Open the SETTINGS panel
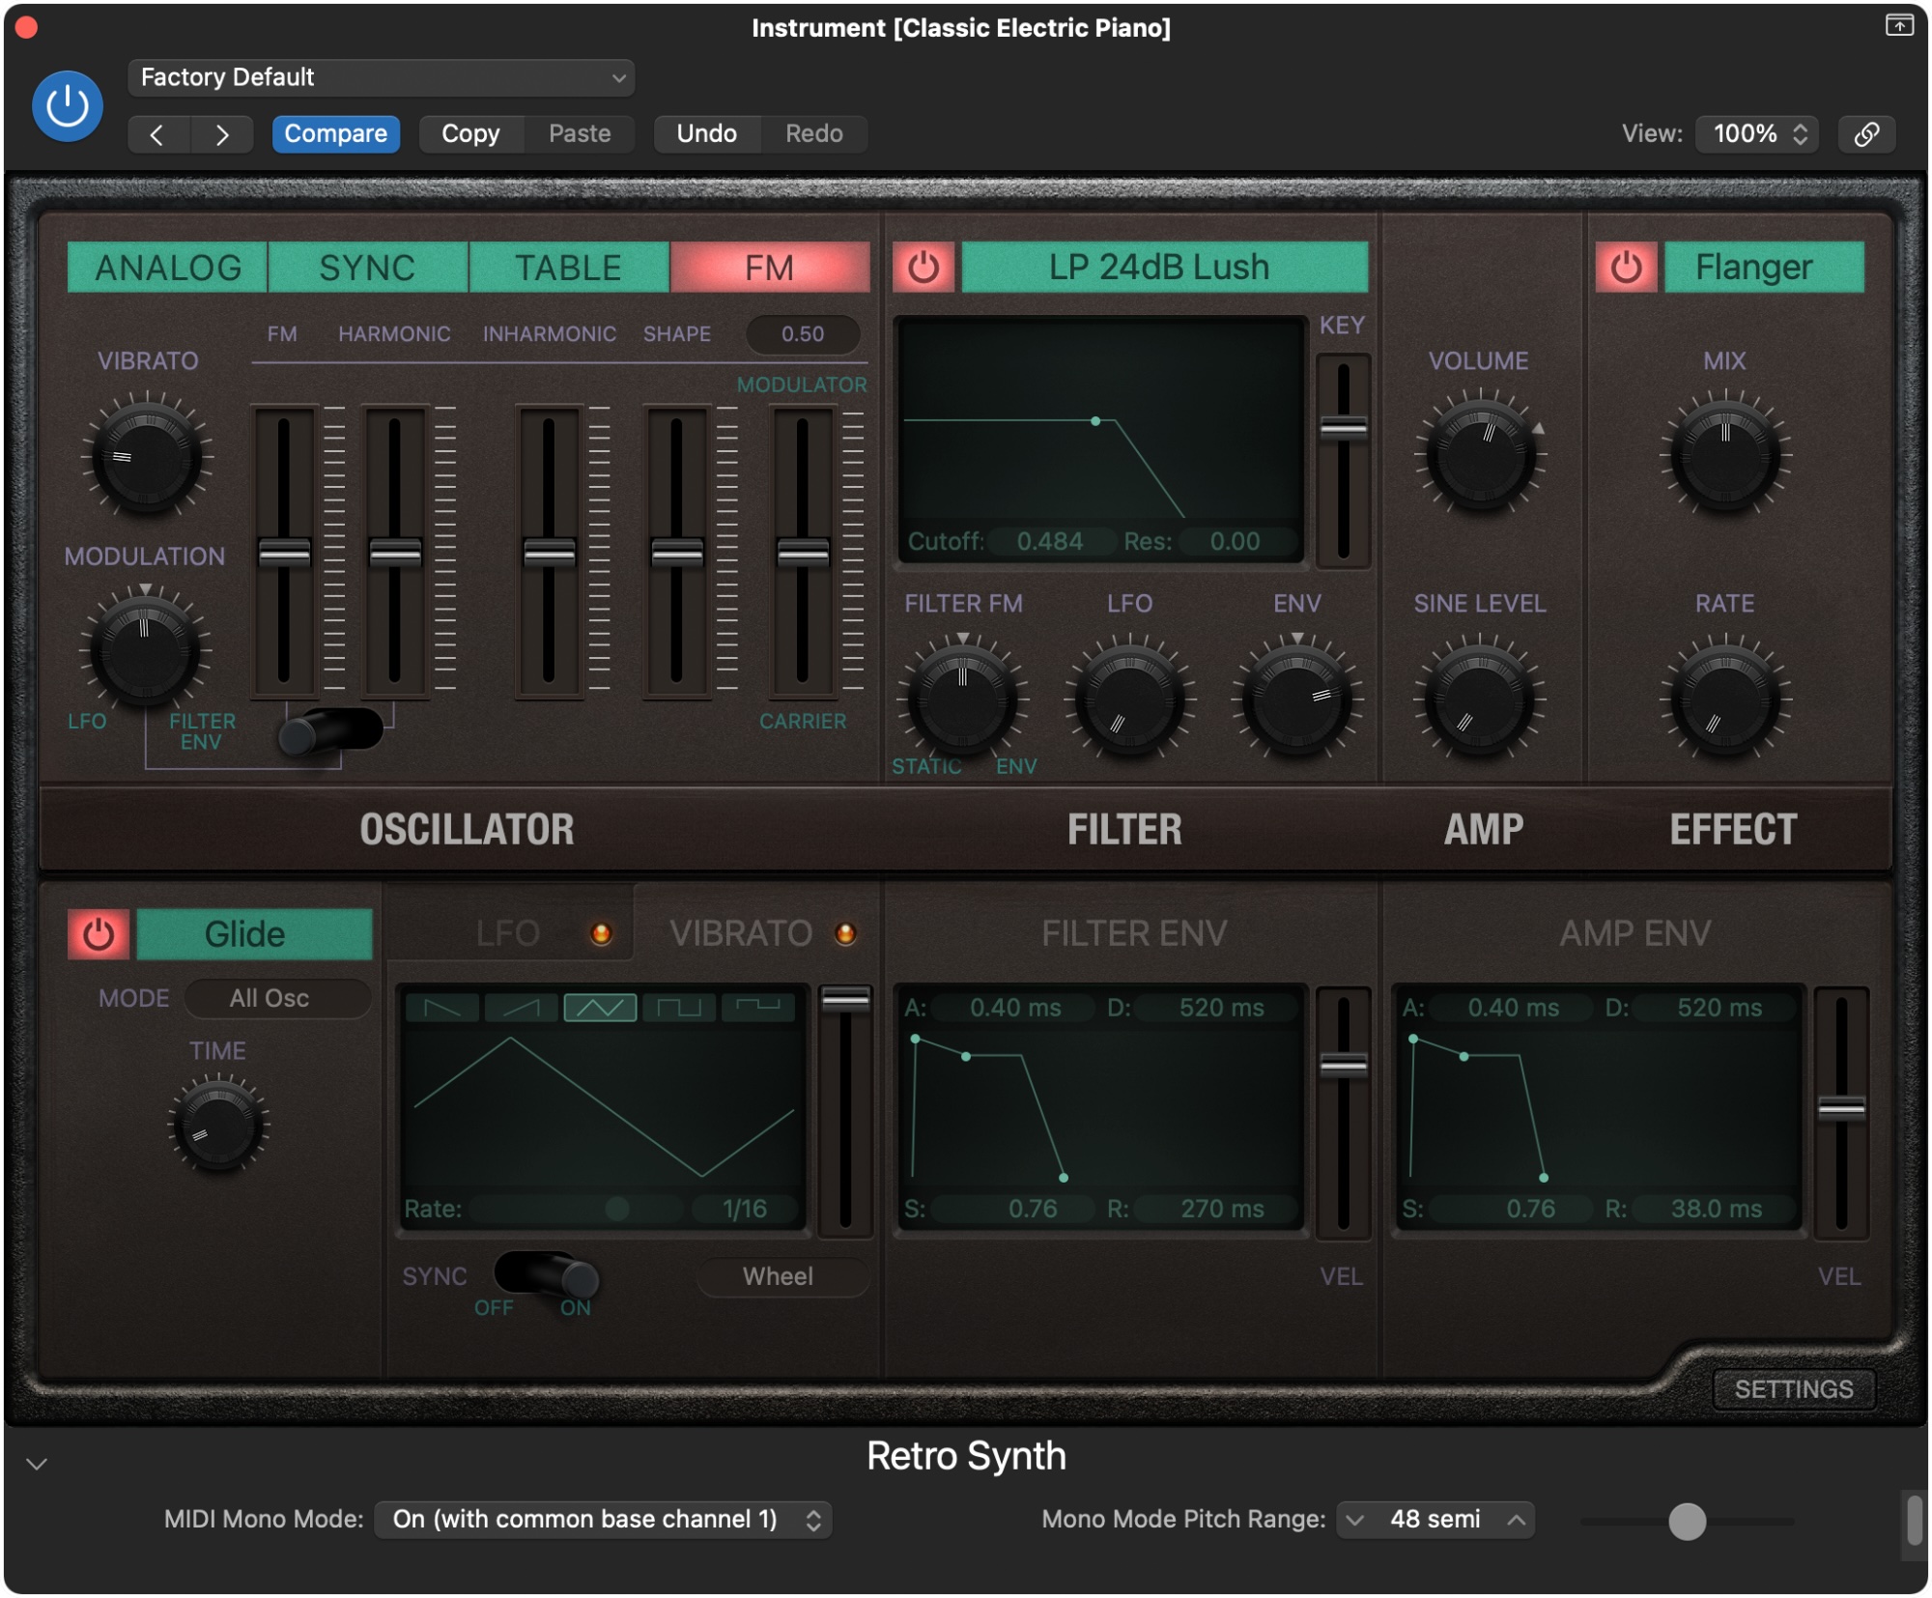Image resolution: width=1932 pixels, height=1598 pixels. tap(1793, 1388)
